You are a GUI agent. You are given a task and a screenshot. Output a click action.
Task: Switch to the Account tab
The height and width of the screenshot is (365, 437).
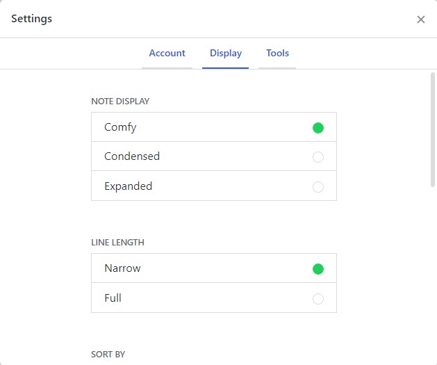coord(167,54)
